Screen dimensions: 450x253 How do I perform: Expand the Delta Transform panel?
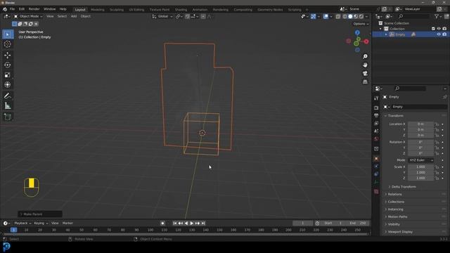pos(404,187)
